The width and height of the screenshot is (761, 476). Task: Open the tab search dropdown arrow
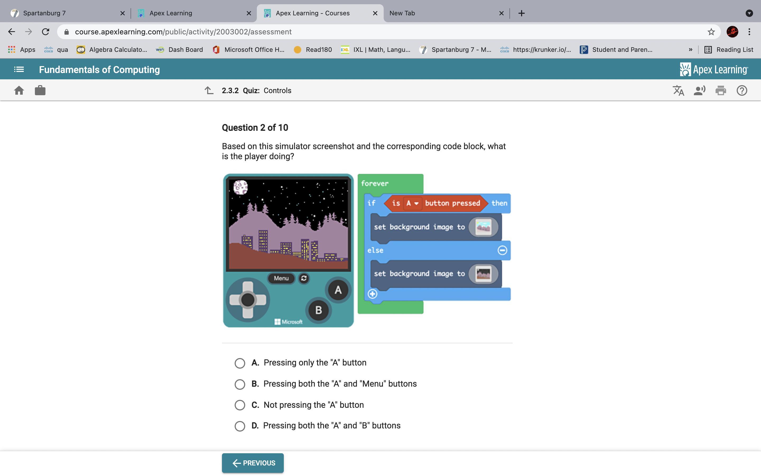point(749,13)
